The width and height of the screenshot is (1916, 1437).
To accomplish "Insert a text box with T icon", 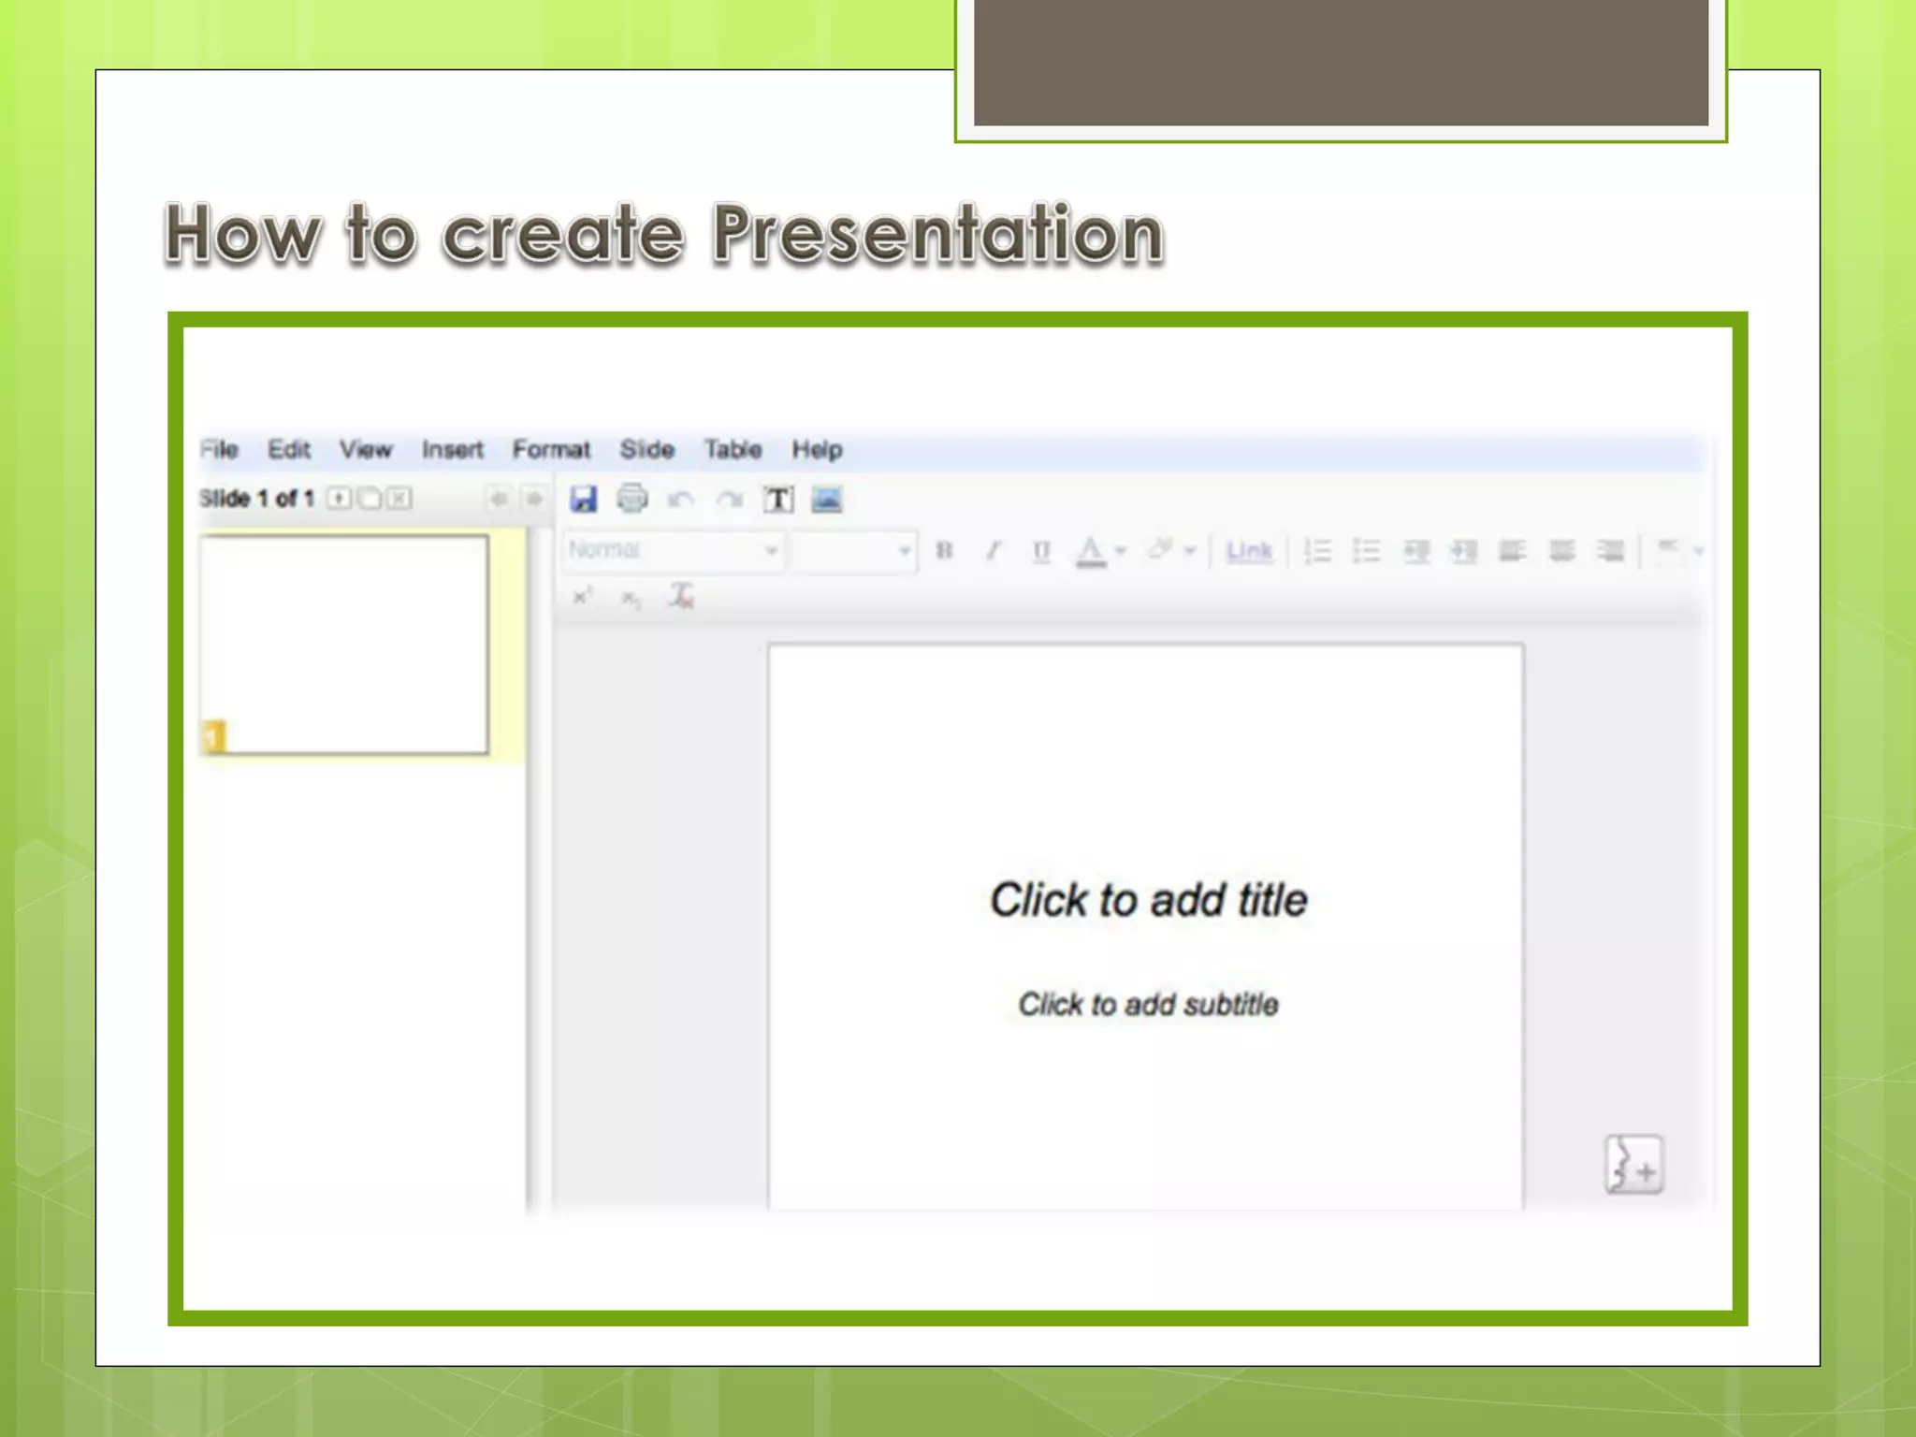I will pyautogui.click(x=777, y=500).
